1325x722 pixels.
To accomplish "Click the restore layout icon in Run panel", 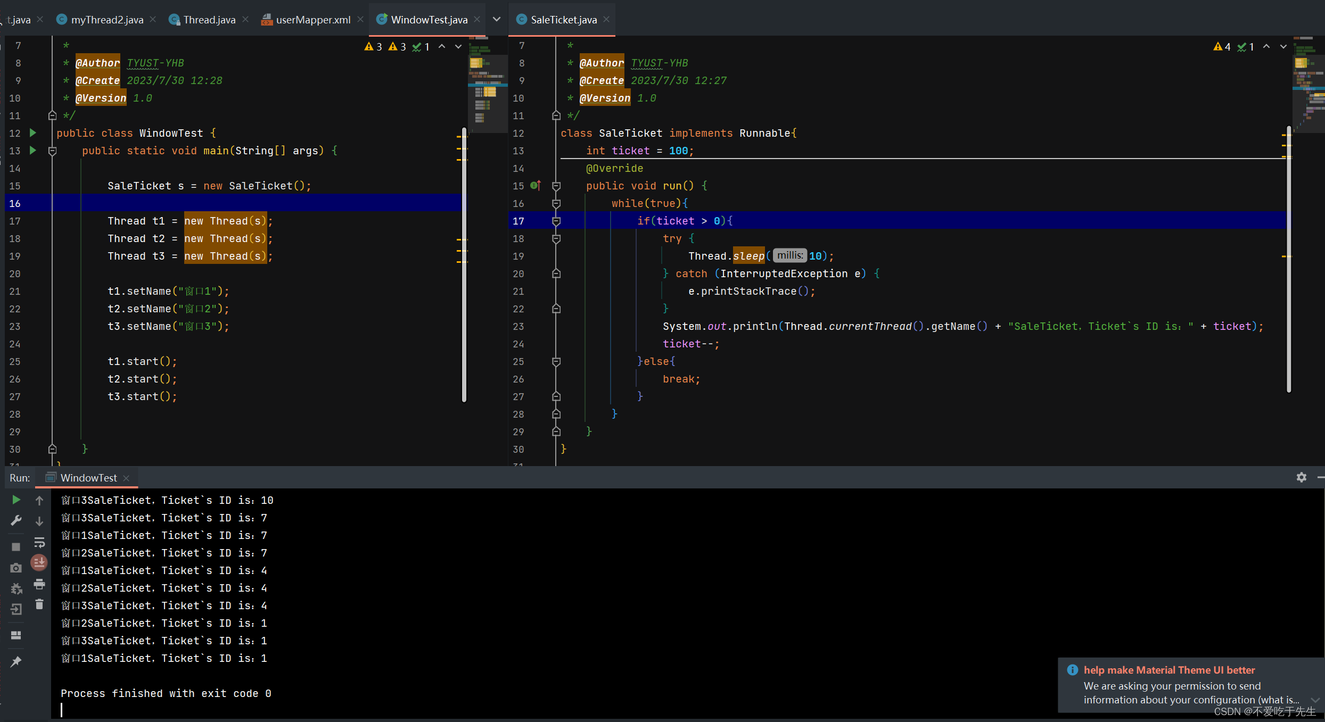I will click(x=16, y=635).
